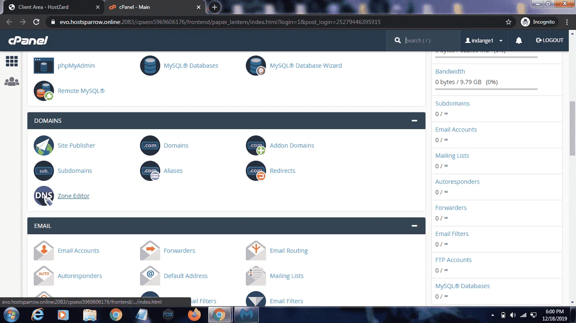The height and width of the screenshot is (323, 576).
Task: Click the Mailing Lists statistics link
Action: [x=452, y=156]
